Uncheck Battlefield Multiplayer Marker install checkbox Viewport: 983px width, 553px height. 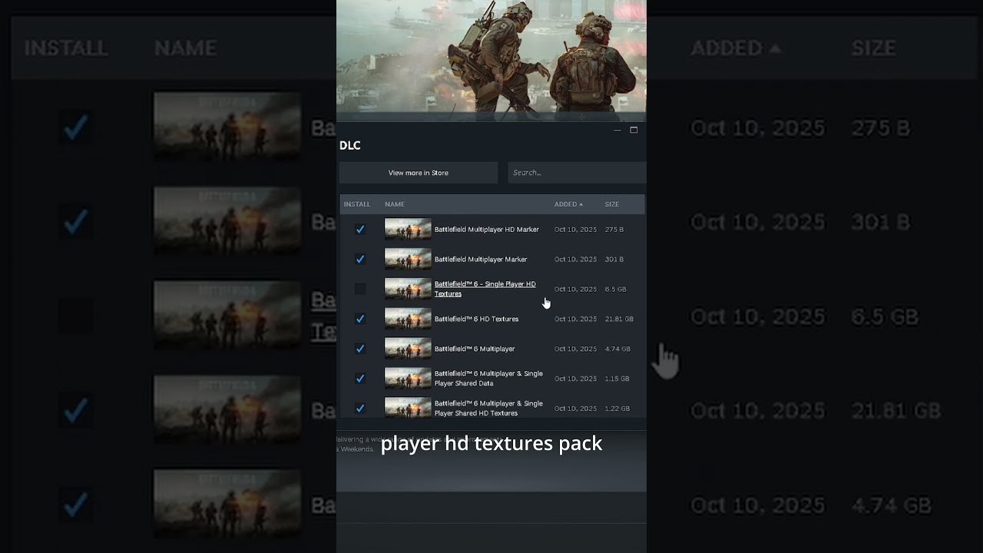[x=360, y=260]
